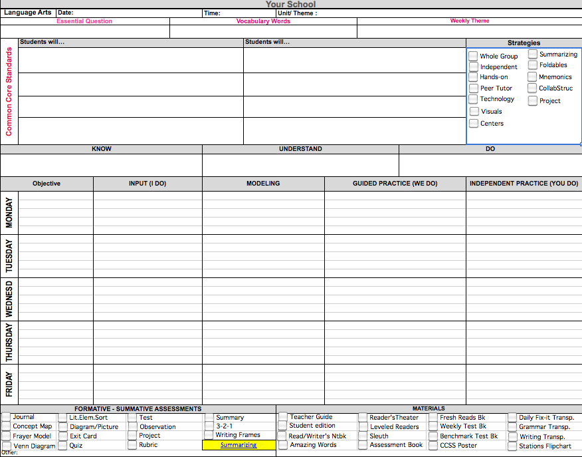Select the Rubric checkbox
Image resolution: width=582 pixels, height=457 pixels.
132,444
